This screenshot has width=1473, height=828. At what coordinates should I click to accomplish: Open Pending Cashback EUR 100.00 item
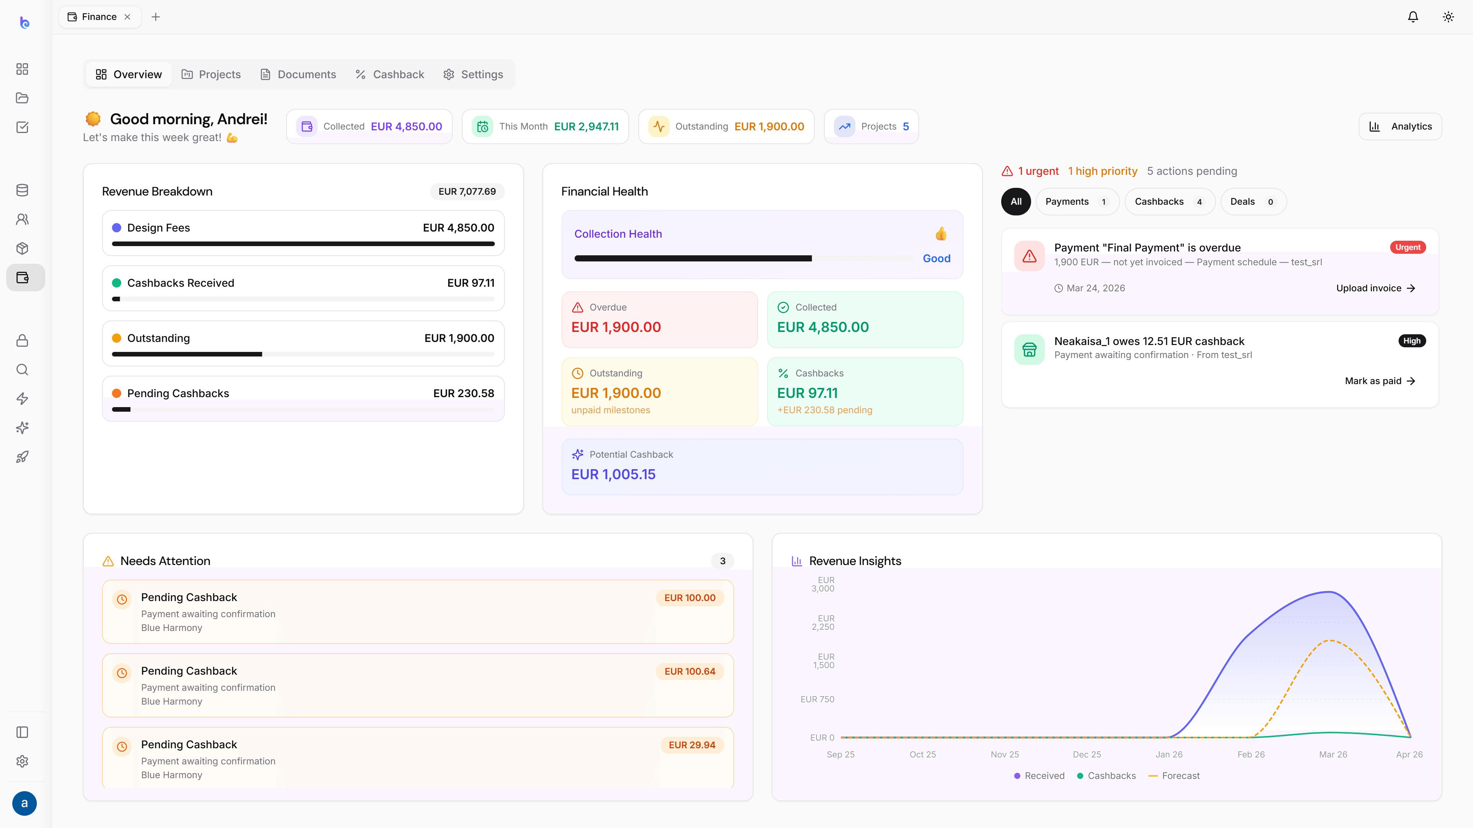[418, 612]
